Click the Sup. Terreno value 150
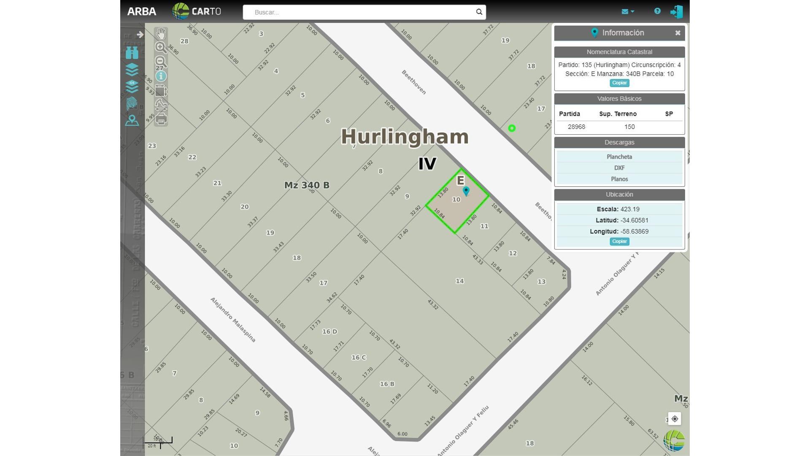Image resolution: width=810 pixels, height=456 pixels. (629, 127)
